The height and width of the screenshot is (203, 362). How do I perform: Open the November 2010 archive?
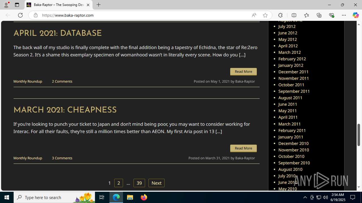(294, 150)
